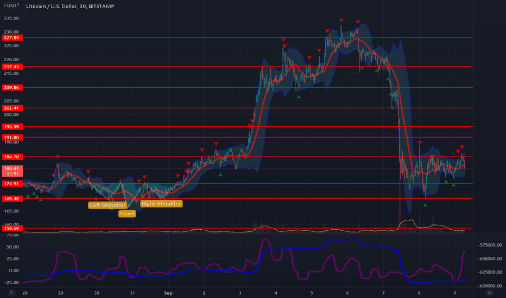Click the 75.00 indicator scale value
The image size is (506, 298).
tap(13, 235)
